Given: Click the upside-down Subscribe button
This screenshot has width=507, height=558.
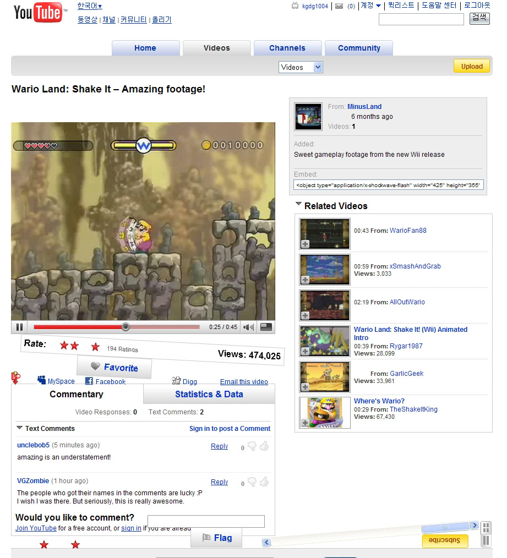Looking at the screenshot, I should pyautogui.click(x=445, y=540).
